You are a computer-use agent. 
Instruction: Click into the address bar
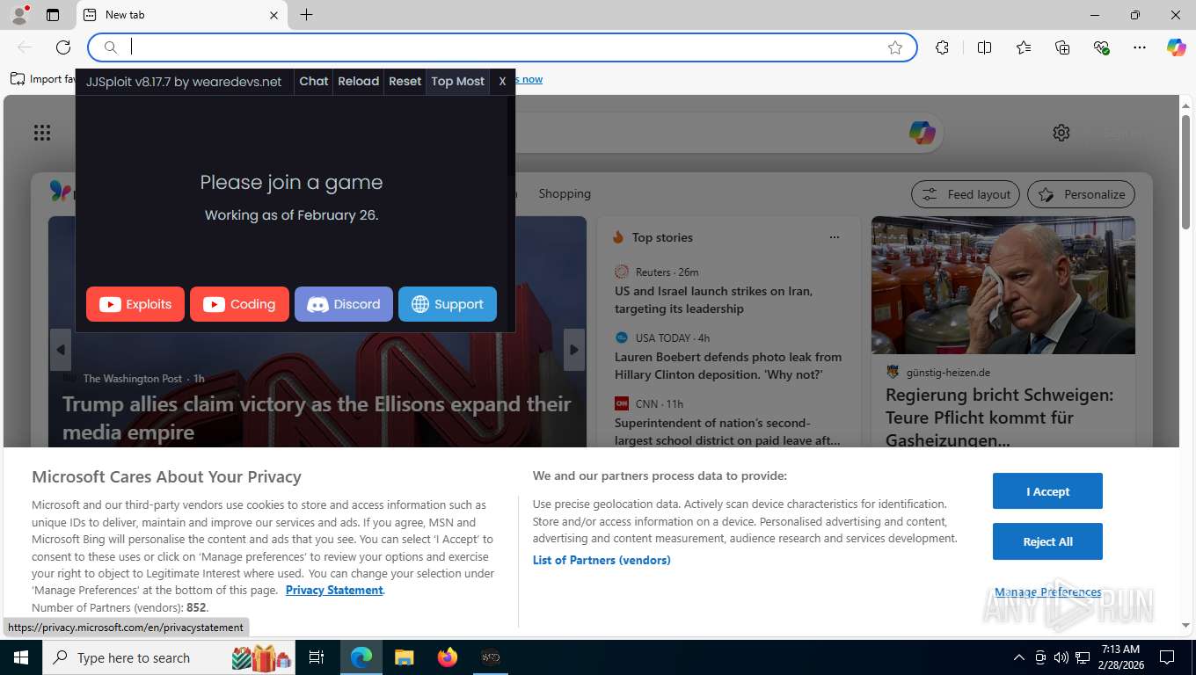tap(501, 47)
